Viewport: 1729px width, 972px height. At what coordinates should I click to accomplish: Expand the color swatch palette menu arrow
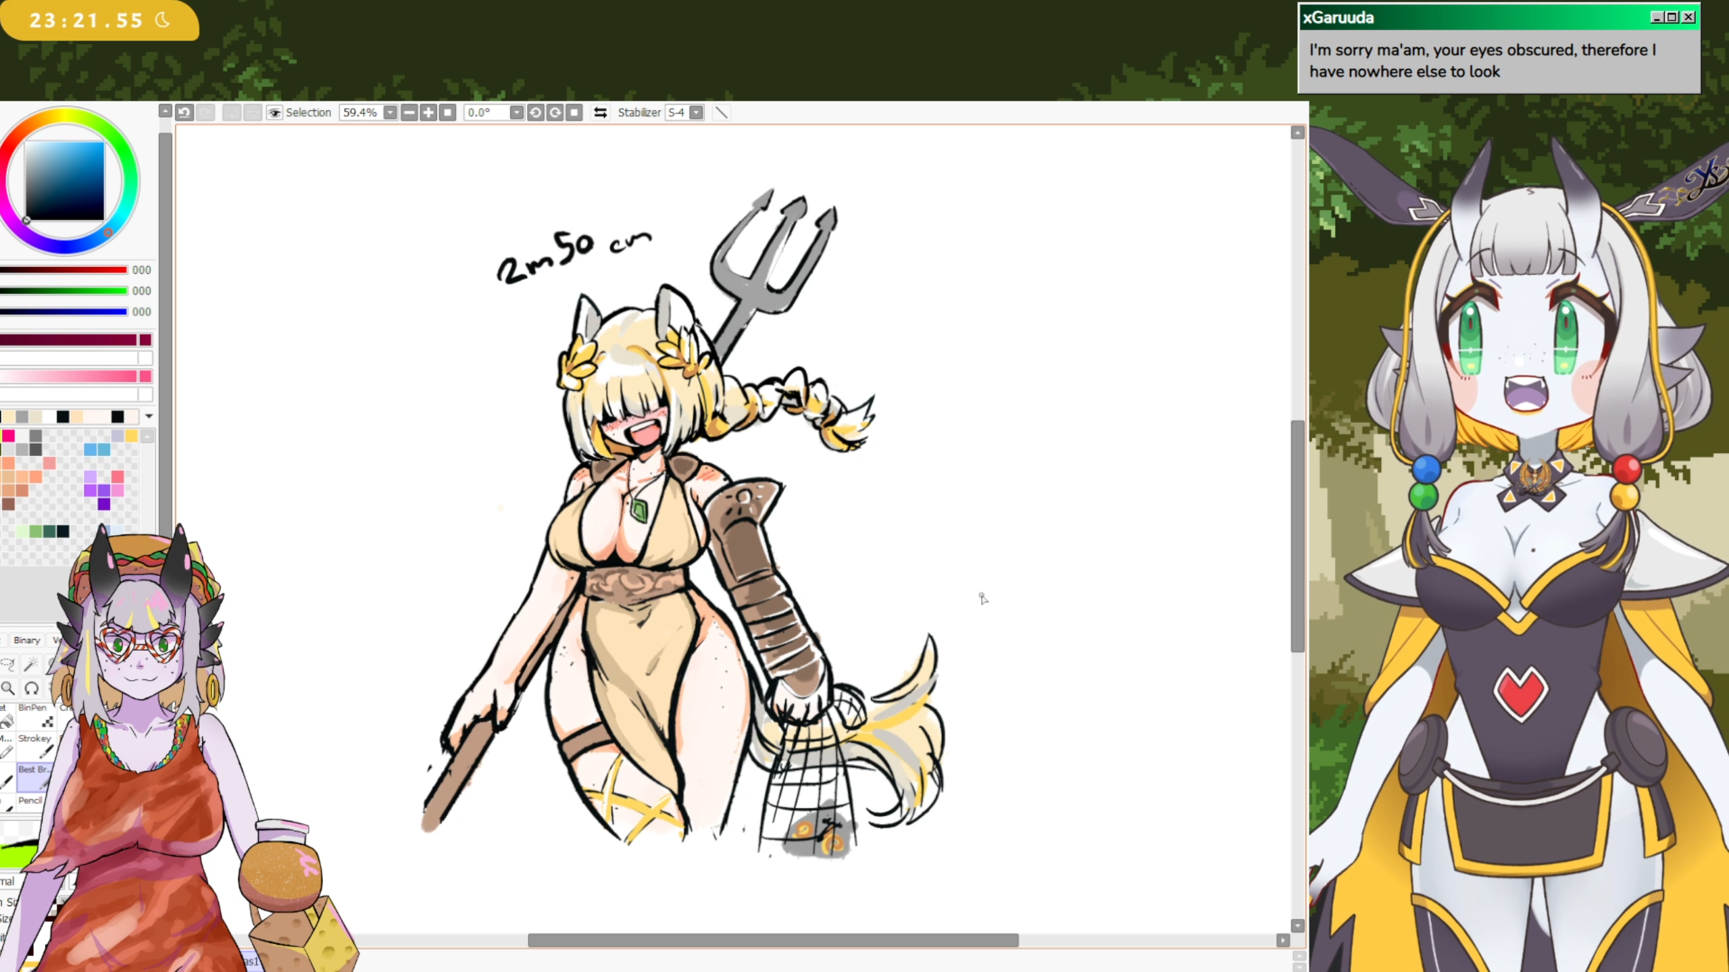149,416
